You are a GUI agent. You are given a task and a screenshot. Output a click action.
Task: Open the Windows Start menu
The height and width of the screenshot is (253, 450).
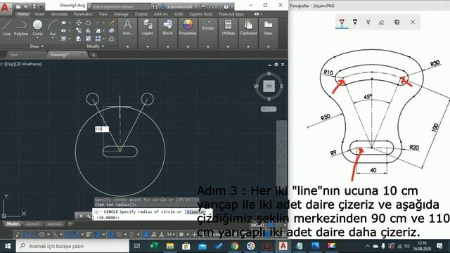tap(8, 246)
